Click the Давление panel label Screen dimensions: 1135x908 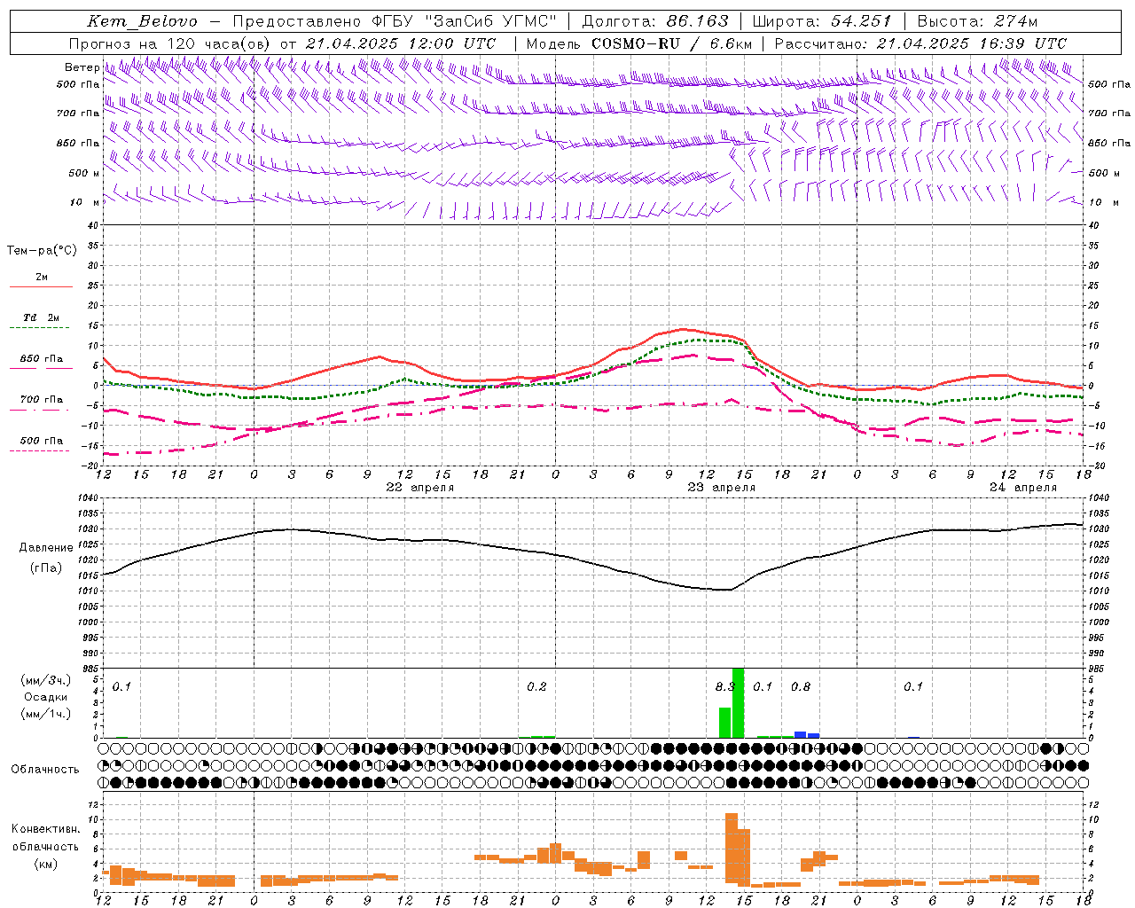click(x=46, y=548)
